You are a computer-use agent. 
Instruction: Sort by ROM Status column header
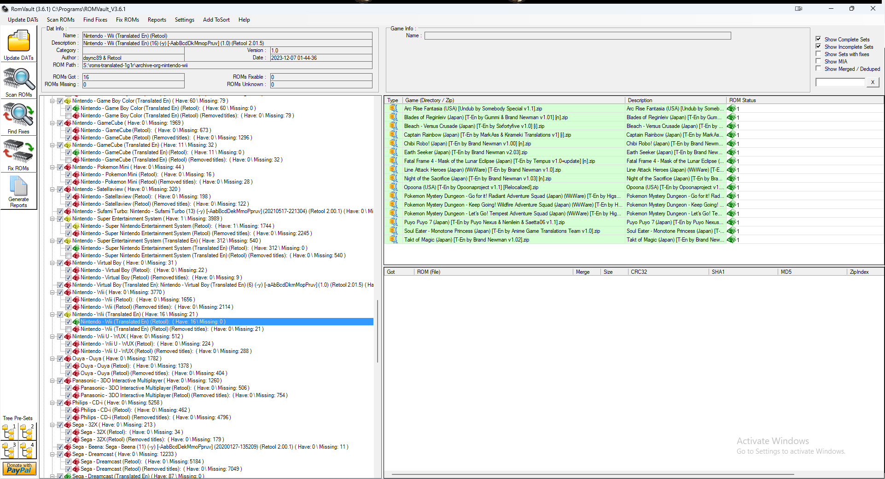[x=804, y=100]
